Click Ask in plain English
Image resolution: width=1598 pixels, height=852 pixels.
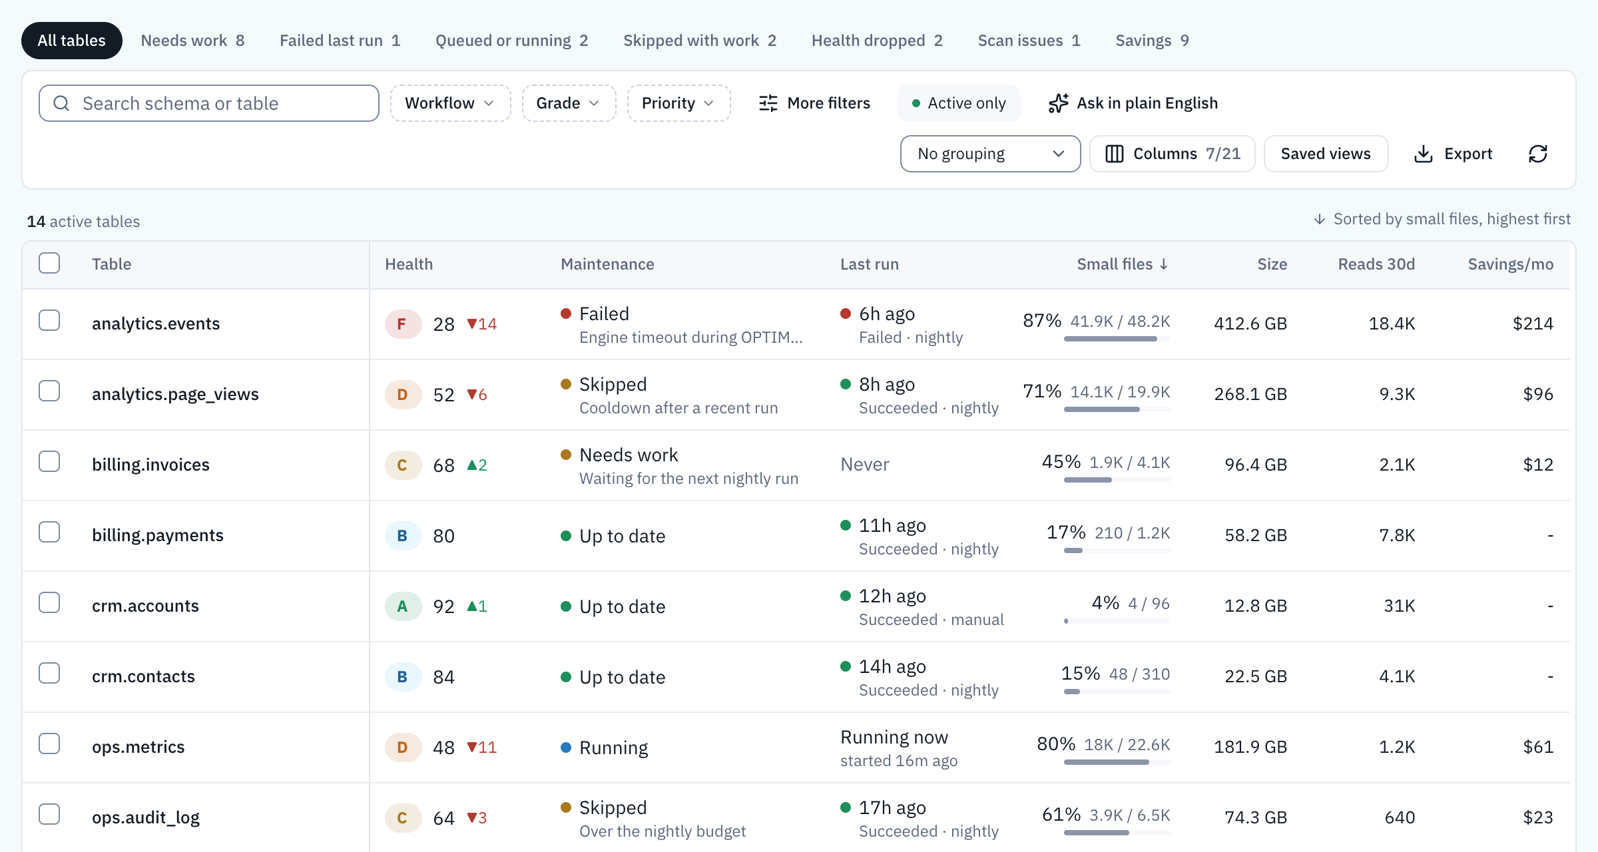pyautogui.click(x=1133, y=103)
